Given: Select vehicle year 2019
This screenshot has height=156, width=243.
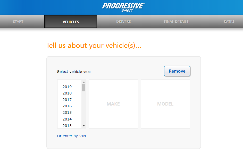Looking at the screenshot, I should tap(67, 87).
